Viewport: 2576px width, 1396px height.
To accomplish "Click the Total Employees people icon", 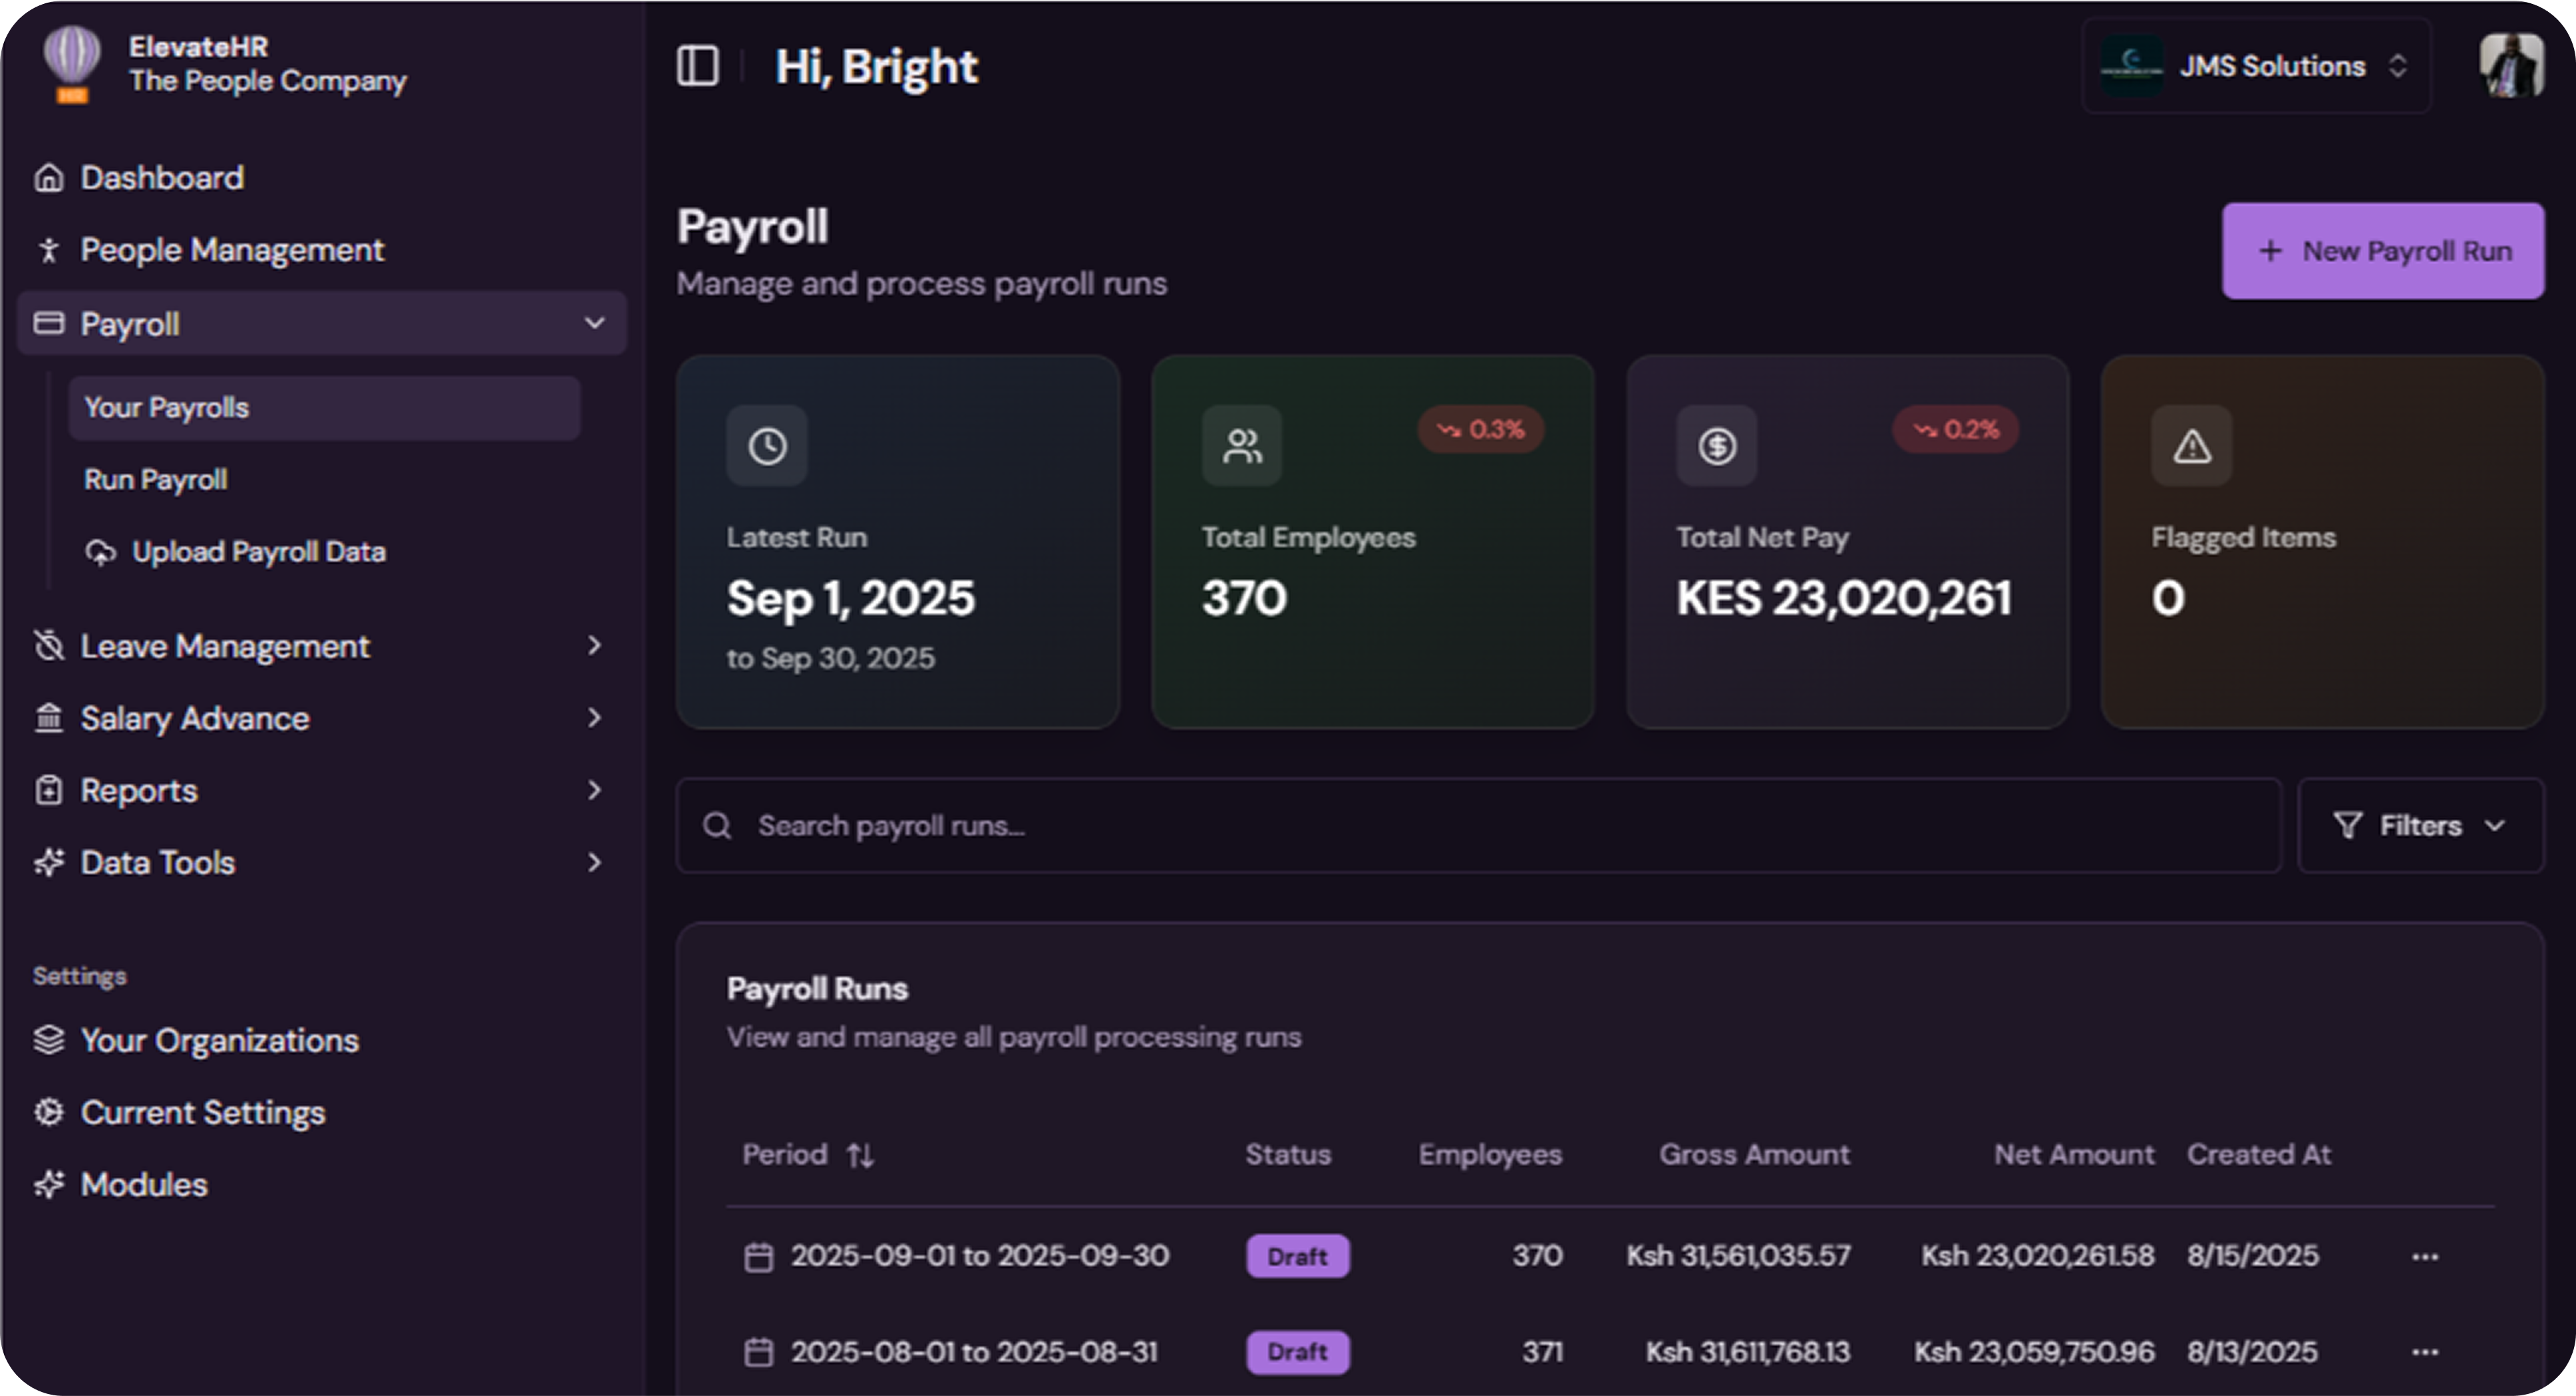I will (x=1242, y=446).
